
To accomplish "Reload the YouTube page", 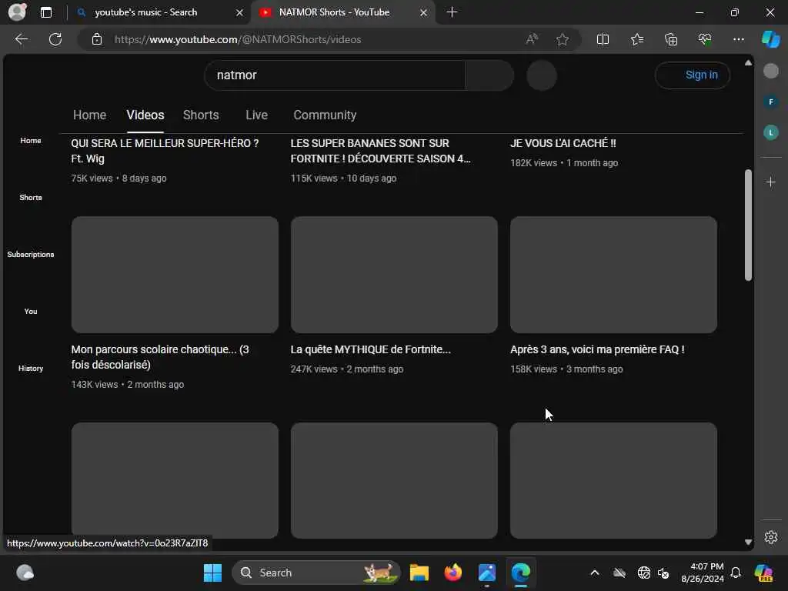I will click(55, 39).
